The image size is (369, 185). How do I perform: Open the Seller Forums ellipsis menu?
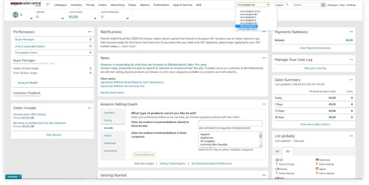point(90,108)
